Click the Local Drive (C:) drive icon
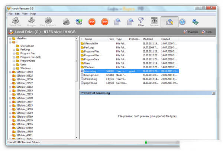This screenshot has width=223, height=151. coord(11,32)
